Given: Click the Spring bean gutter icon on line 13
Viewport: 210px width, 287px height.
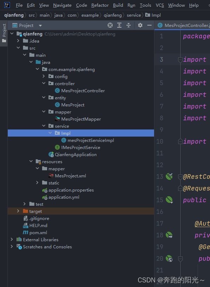Looking at the screenshot, I should pyautogui.click(x=169, y=176).
